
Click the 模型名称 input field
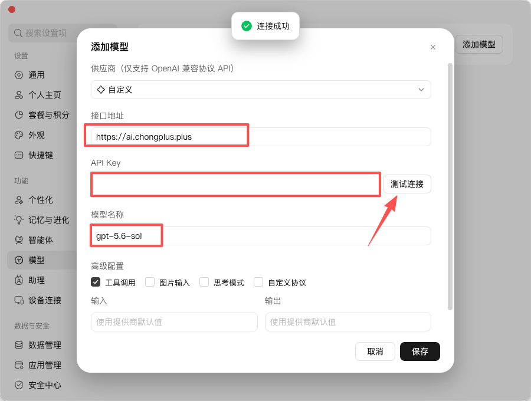261,236
